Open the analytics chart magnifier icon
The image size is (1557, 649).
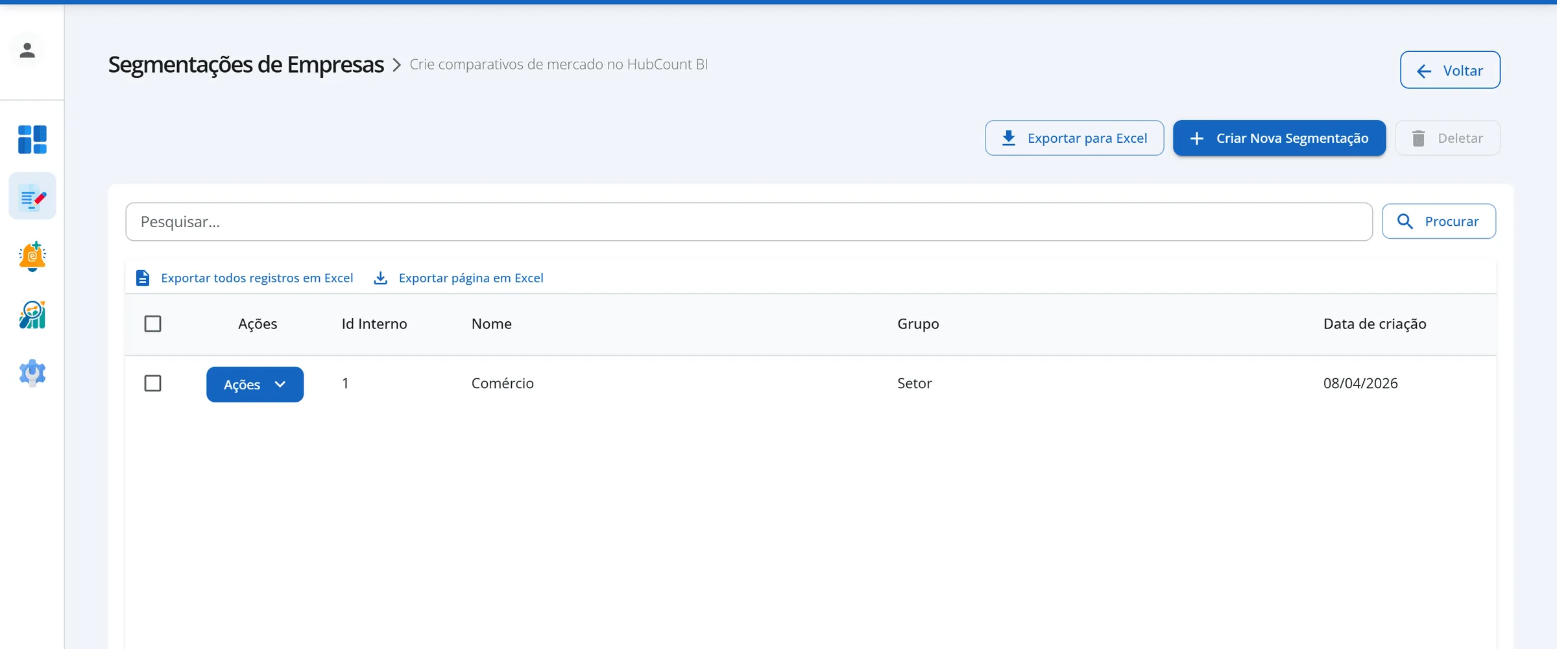(x=32, y=315)
